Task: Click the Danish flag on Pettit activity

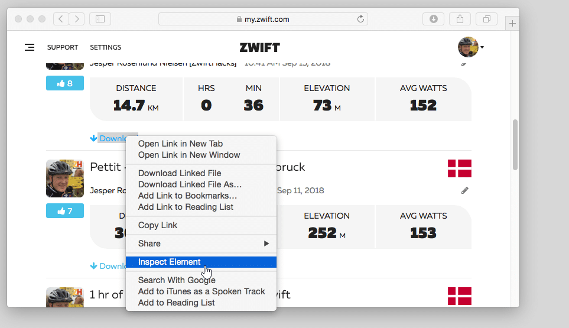Action: click(x=460, y=168)
